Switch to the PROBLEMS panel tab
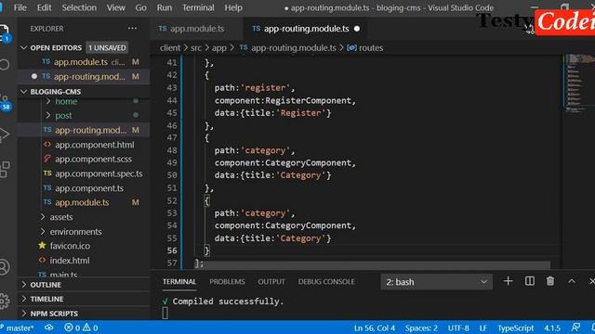 [x=227, y=282]
